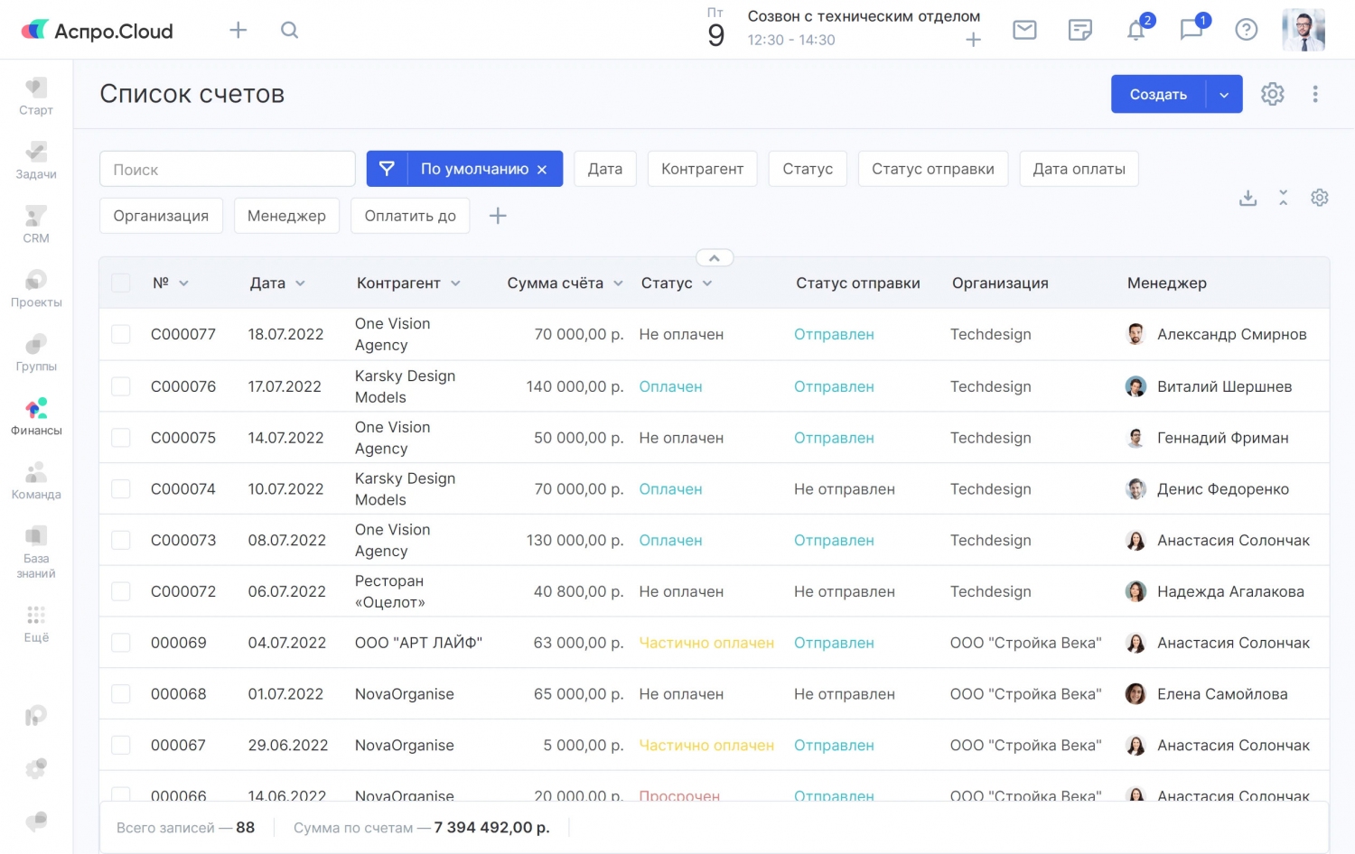Toggle the select-all checkbox in table header

[x=121, y=283]
